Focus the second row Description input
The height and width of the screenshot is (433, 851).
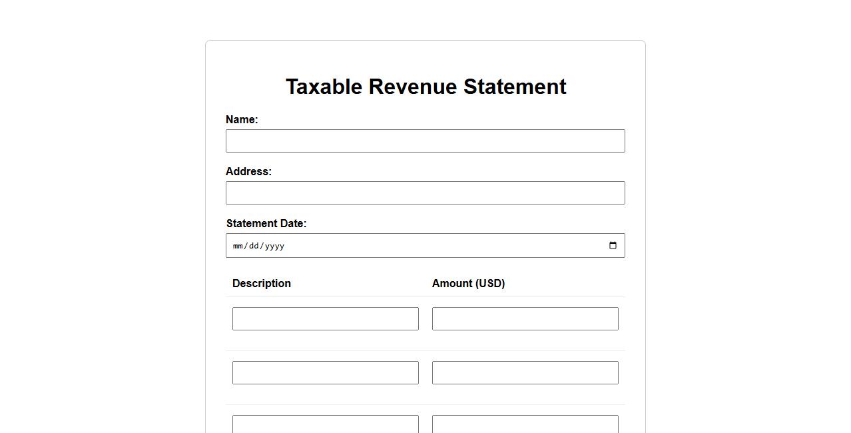(x=325, y=373)
